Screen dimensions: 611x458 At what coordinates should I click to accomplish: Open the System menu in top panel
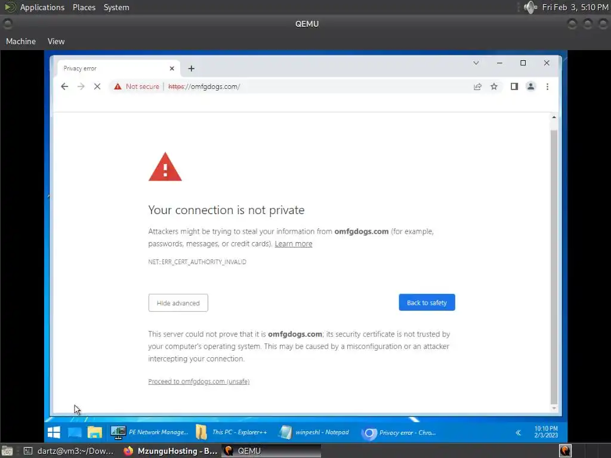[x=116, y=7]
